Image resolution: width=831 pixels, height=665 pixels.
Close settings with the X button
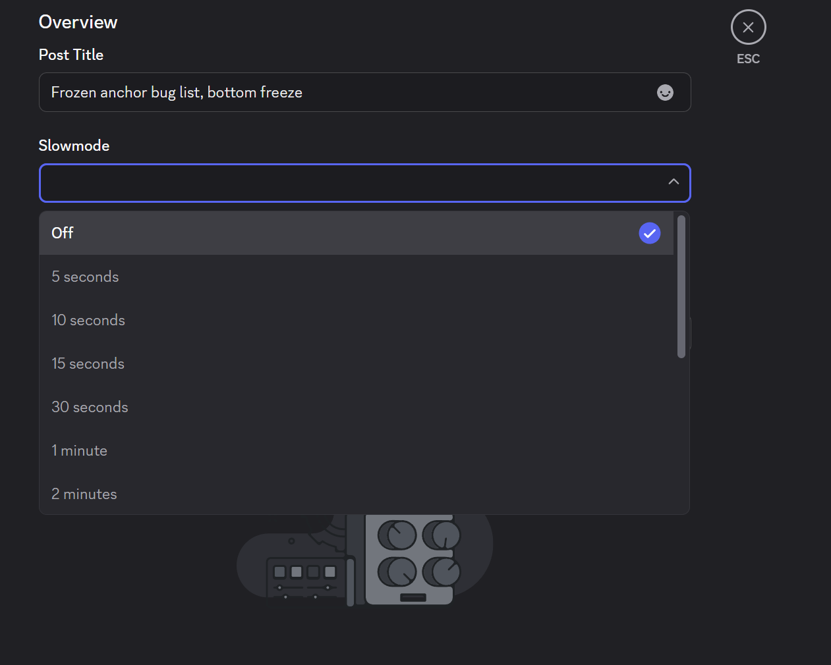coord(748,27)
